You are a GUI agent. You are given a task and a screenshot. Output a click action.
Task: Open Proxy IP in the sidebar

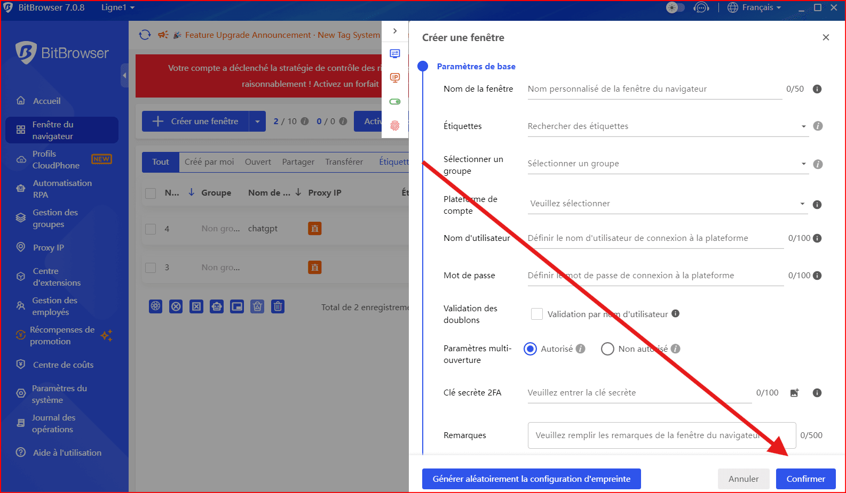click(x=48, y=247)
